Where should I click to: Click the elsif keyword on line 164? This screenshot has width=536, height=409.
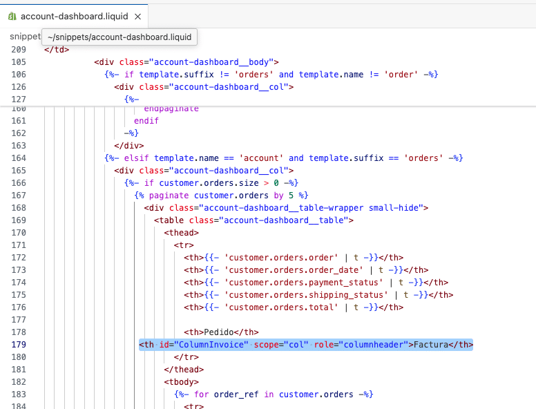coord(137,158)
